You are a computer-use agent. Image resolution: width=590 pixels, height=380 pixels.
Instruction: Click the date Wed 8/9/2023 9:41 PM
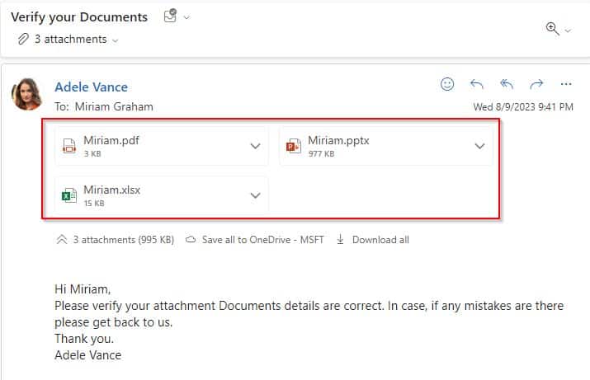point(523,107)
